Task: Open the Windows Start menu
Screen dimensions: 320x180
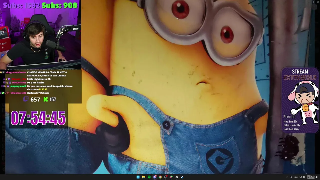Action: tap(138, 177)
